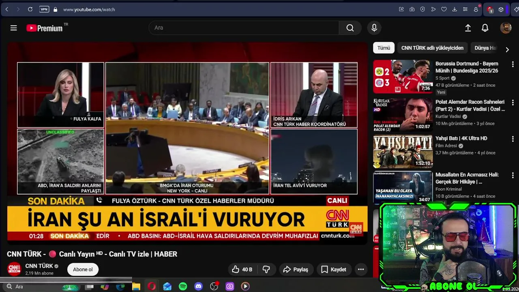Open Yahşi Batı 4K Ultra HD thumbnail

tap(403, 152)
